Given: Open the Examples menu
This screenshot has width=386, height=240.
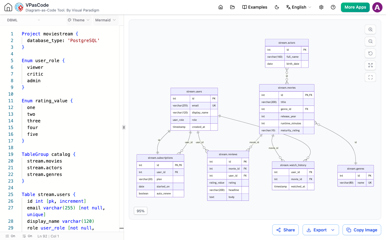Looking at the screenshot, I should (255, 7).
